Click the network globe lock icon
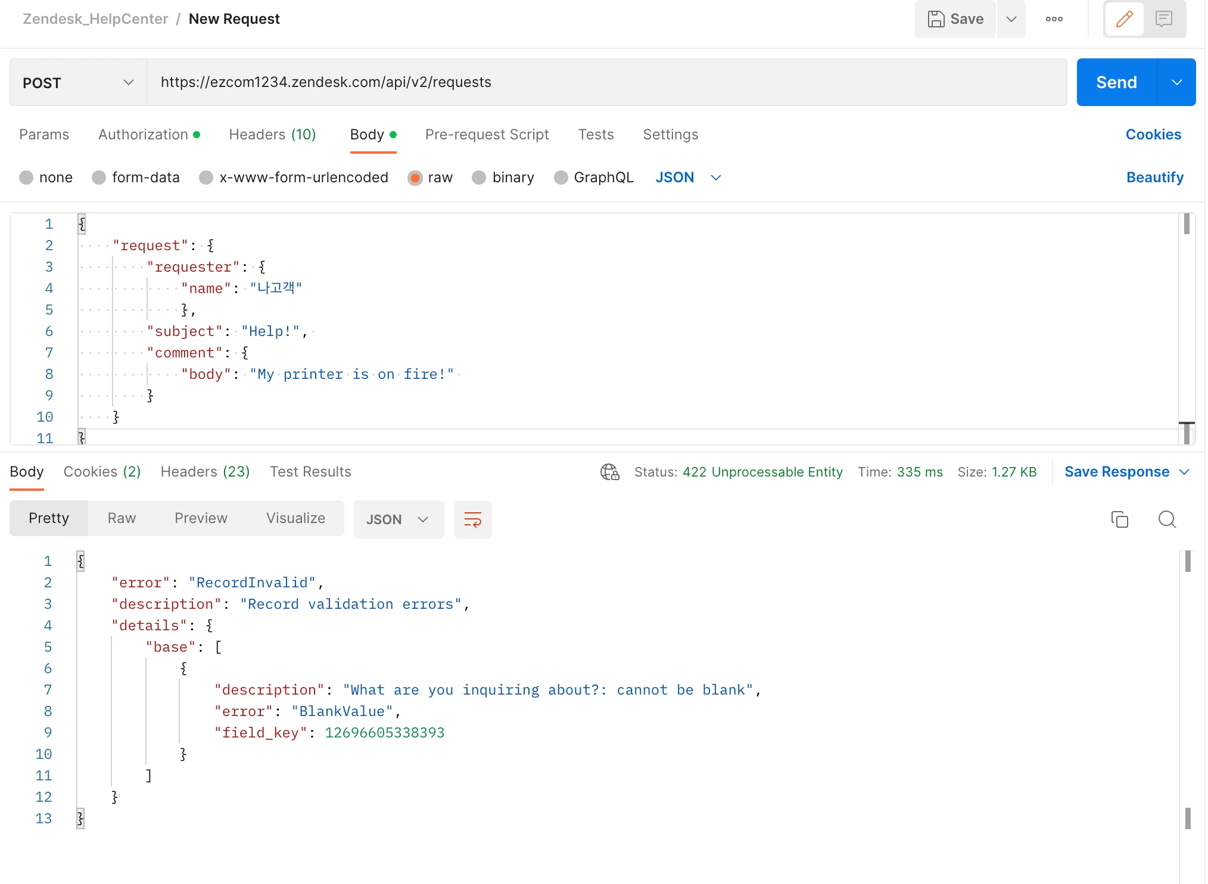This screenshot has height=884, width=1208. coord(609,472)
